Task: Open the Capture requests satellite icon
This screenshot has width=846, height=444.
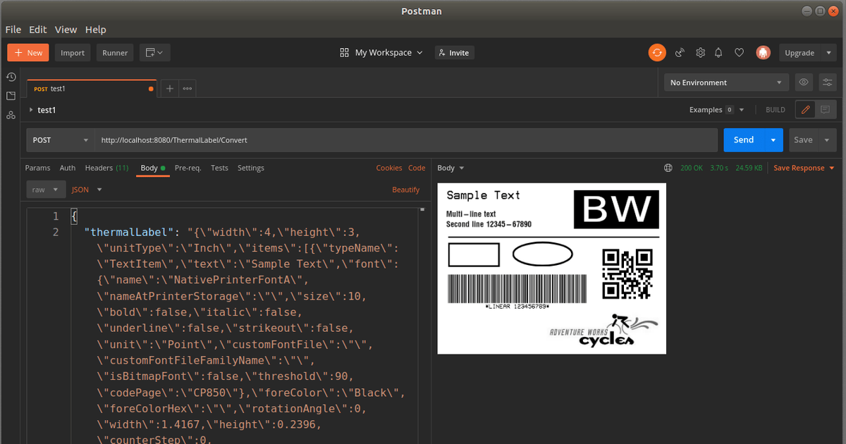Action: [x=679, y=52]
